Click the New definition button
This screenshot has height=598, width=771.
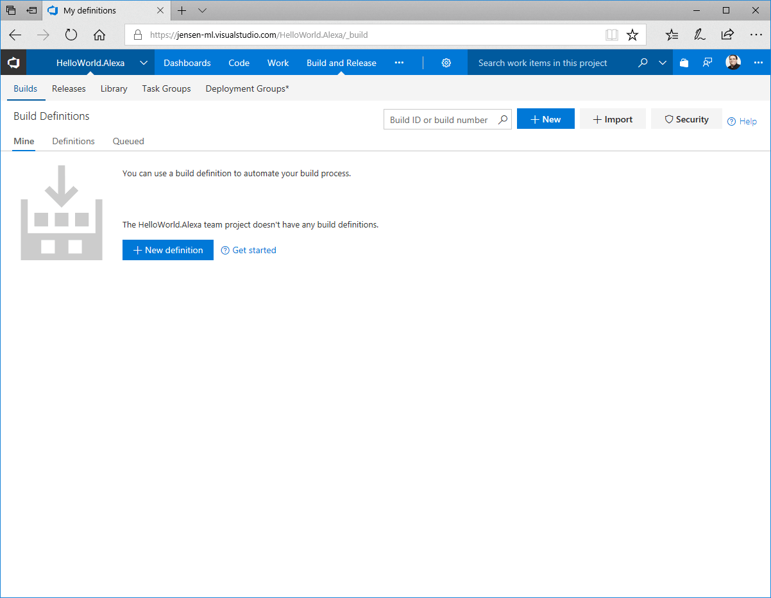(167, 250)
